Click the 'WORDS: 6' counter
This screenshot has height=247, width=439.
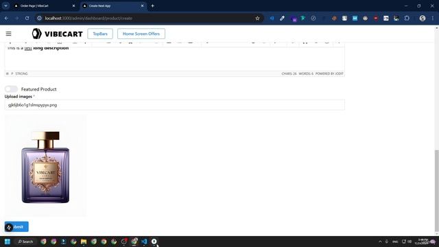tap(306, 73)
